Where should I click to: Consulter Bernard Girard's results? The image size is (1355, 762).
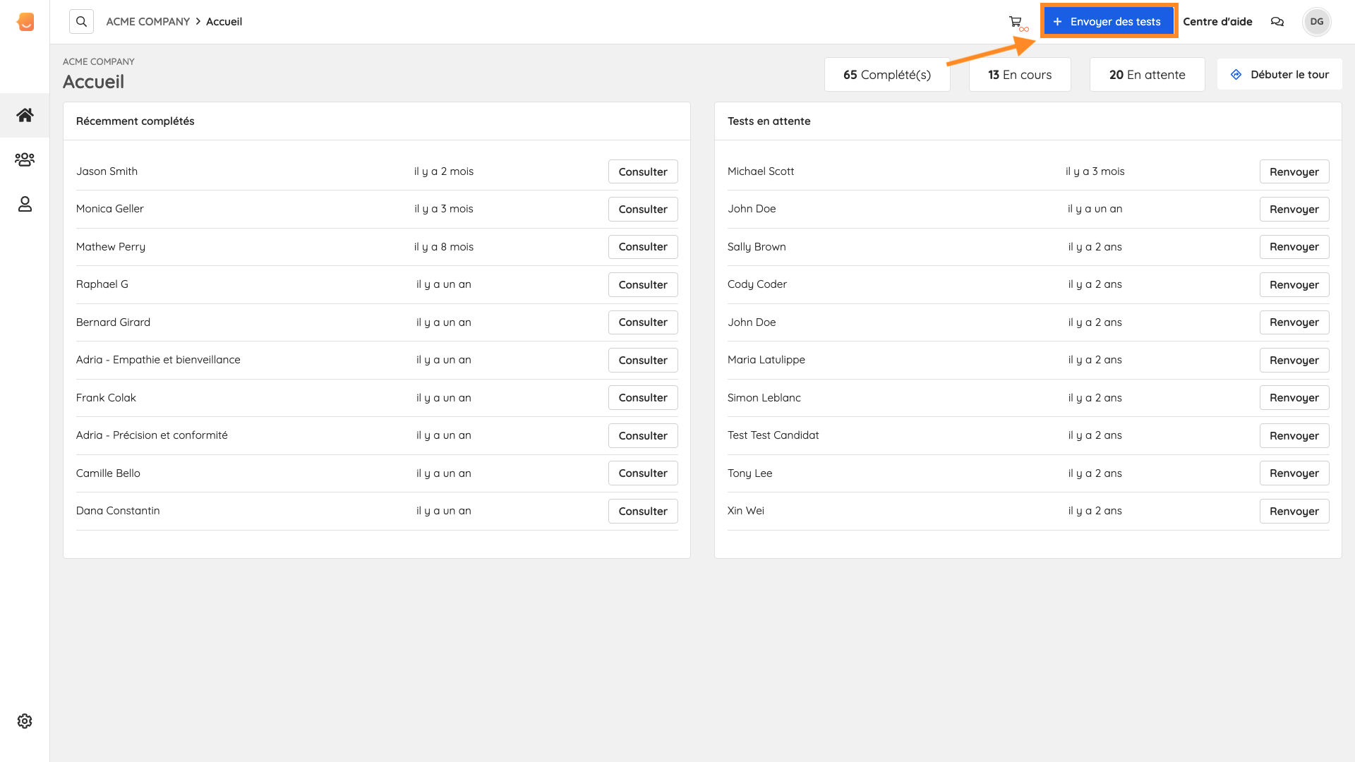(x=643, y=322)
